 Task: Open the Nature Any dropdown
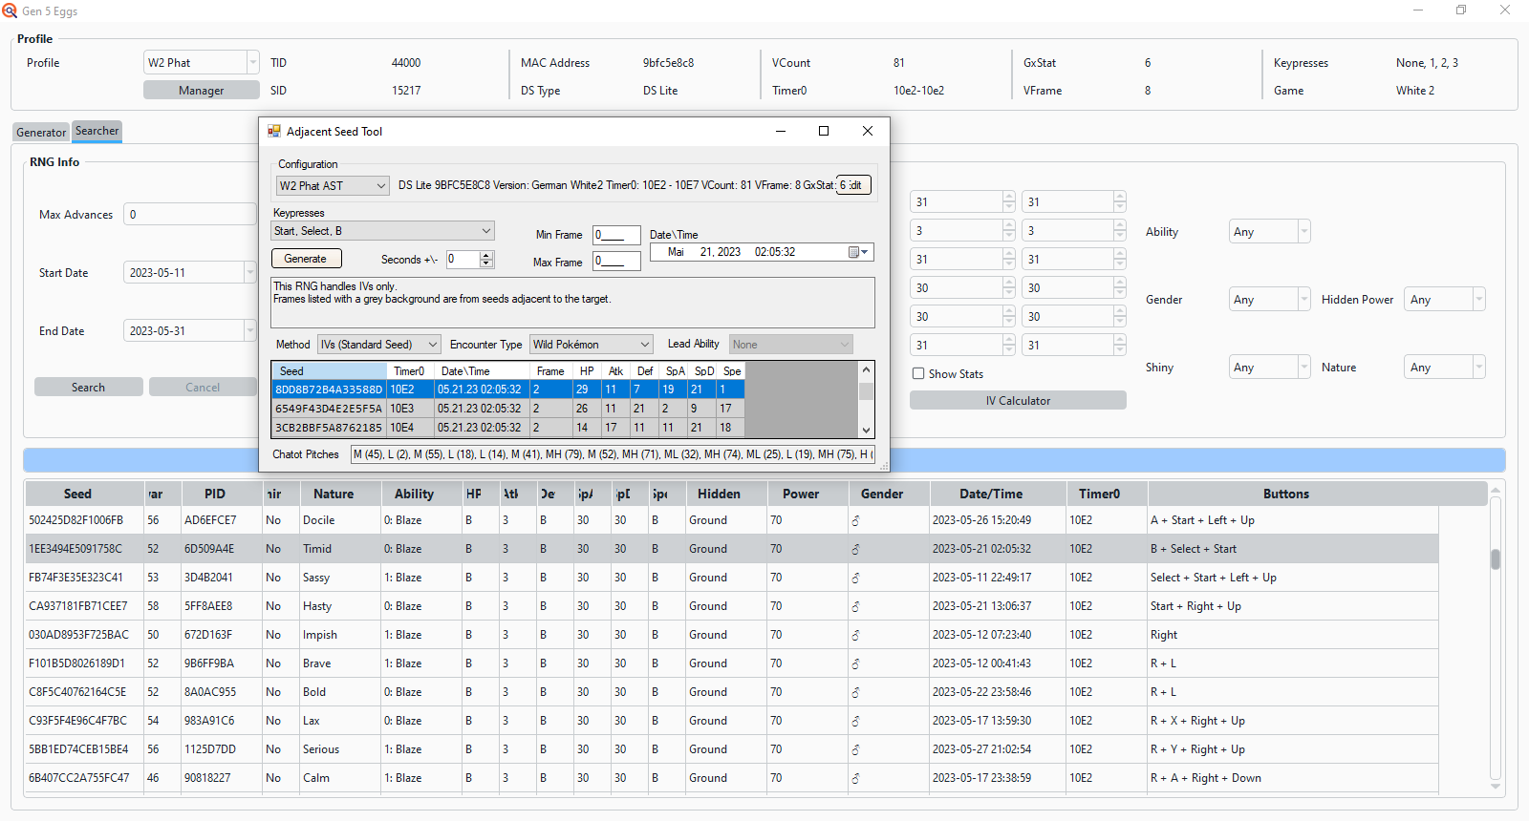1447,368
